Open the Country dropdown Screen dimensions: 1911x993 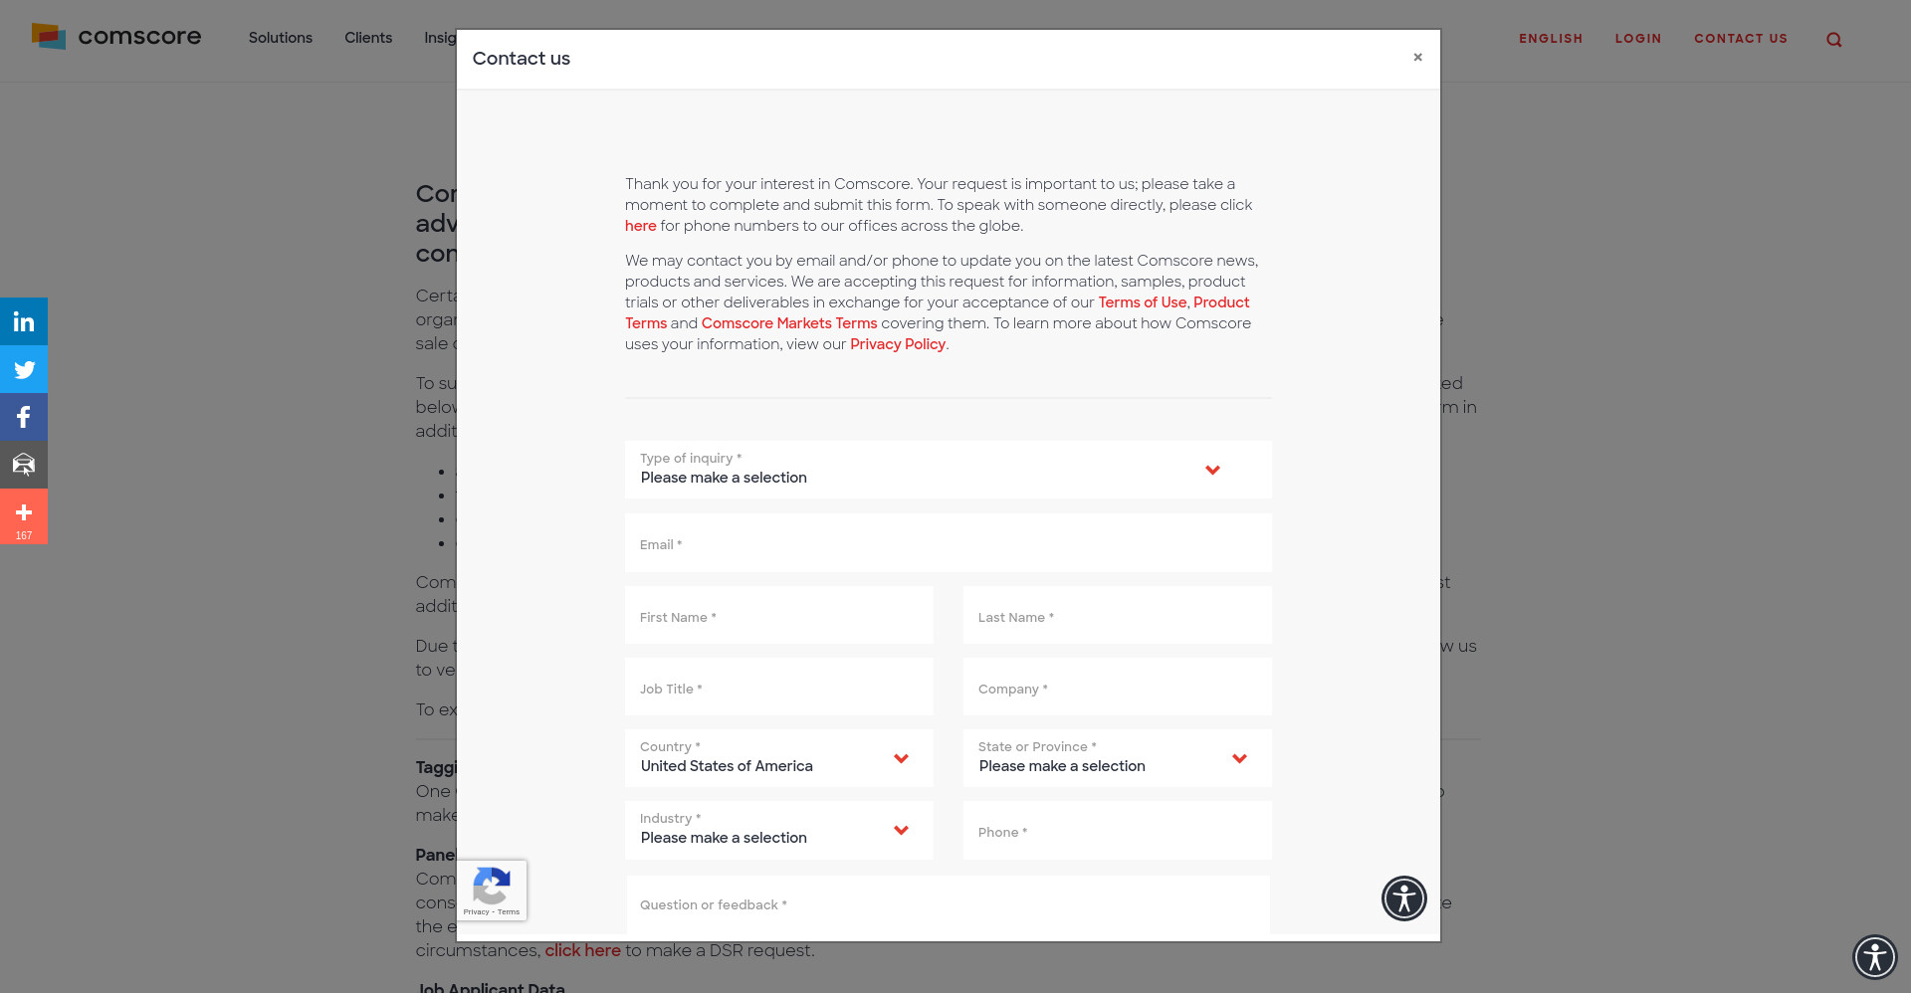click(778, 758)
